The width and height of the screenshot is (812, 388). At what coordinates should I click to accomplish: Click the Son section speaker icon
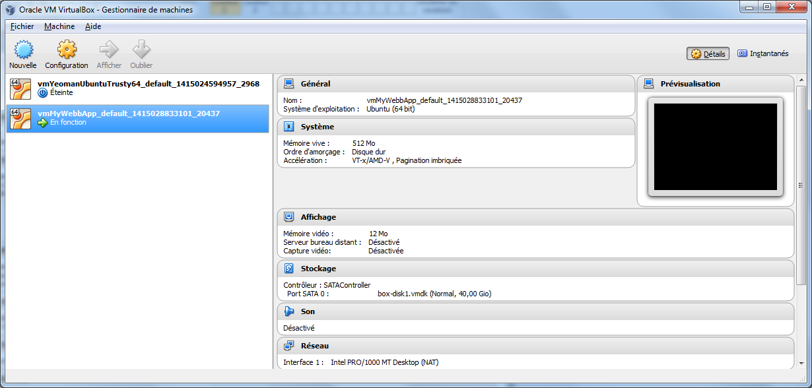click(288, 311)
